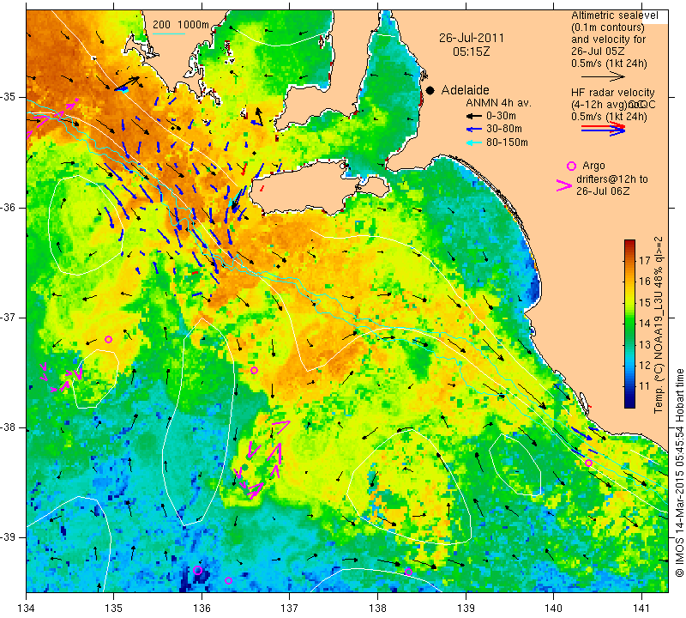686x618 pixels.
Task: Click the Adelaide city black dot marker
Action: click(430, 90)
